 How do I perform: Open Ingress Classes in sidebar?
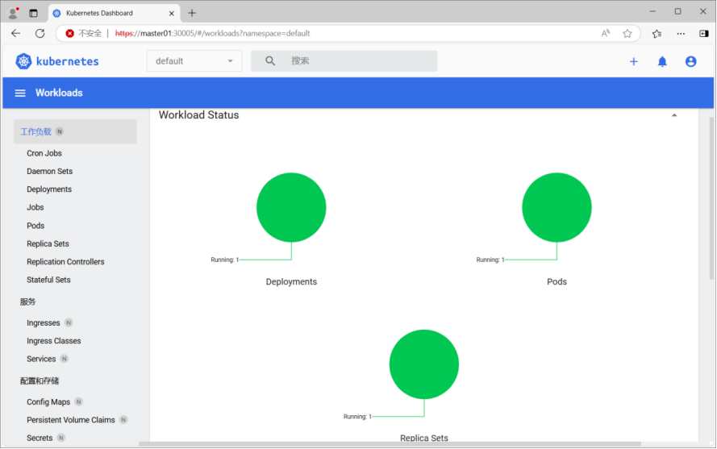tap(53, 341)
